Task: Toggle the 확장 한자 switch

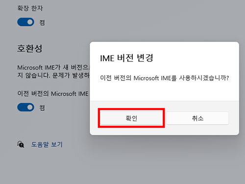Action: [25, 22]
